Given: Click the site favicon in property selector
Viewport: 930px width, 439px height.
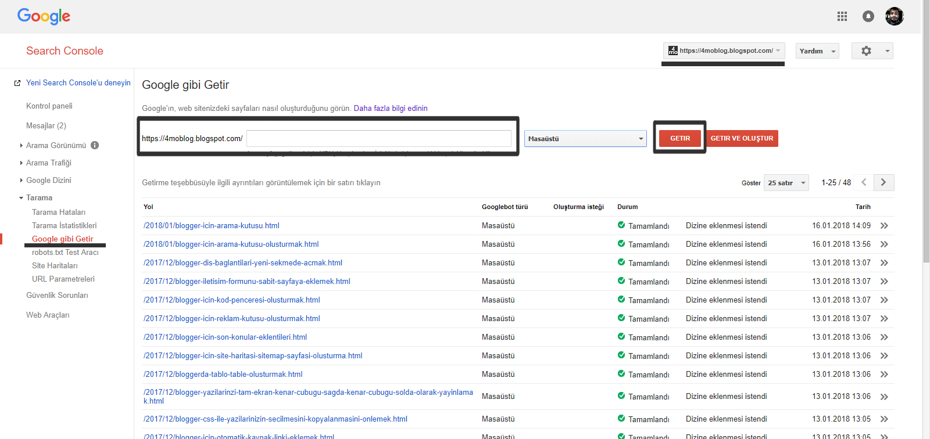Looking at the screenshot, I should point(673,51).
